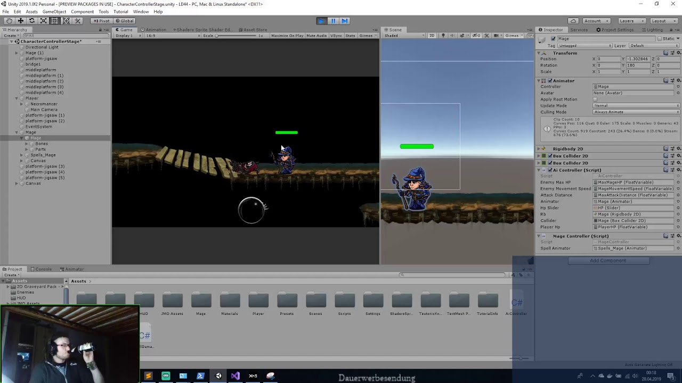Select the Rect tool
The height and width of the screenshot is (383, 682).
(54, 21)
